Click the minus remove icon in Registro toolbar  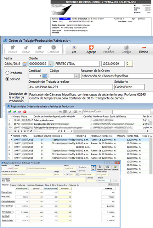click(x=80, y=112)
